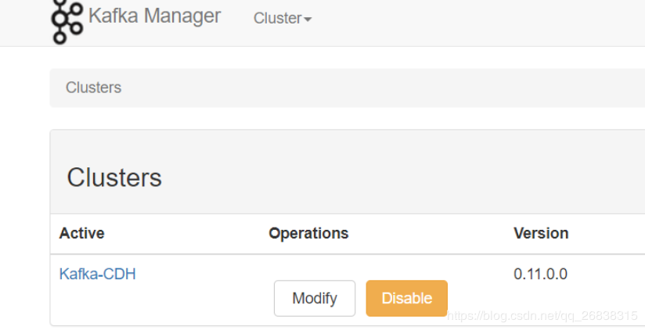Image resolution: width=645 pixels, height=330 pixels.
Task: Select the version value 0.11.0.0
Action: point(541,274)
